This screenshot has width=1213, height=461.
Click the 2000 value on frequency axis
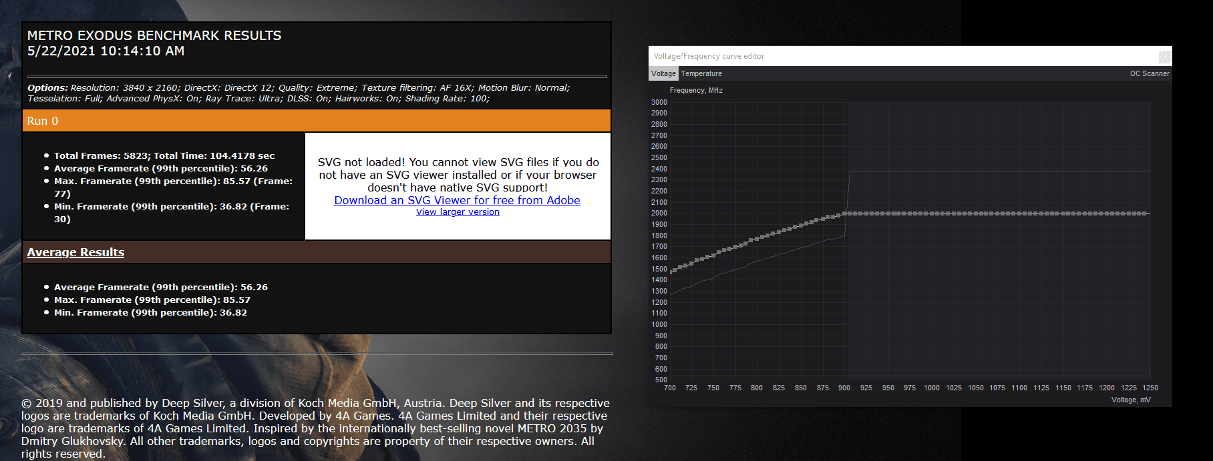pos(659,213)
